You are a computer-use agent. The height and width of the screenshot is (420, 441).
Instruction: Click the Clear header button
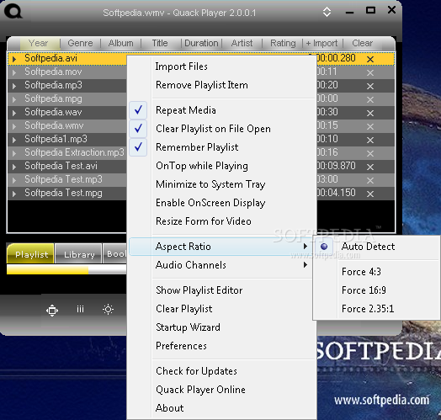362,43
